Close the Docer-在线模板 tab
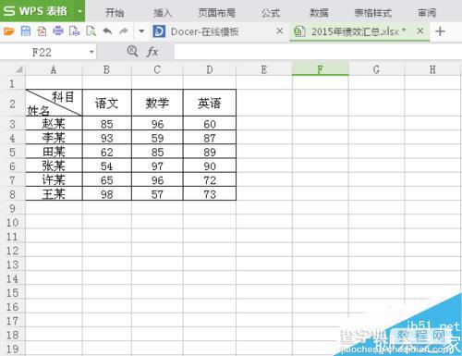Screen dimensions: 462x356 coord(279,31)
